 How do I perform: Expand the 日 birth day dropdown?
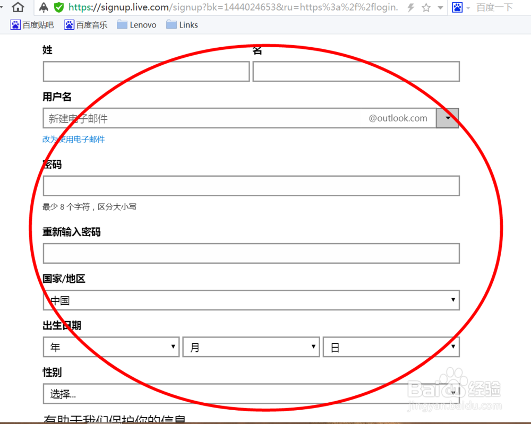point(454,347)
